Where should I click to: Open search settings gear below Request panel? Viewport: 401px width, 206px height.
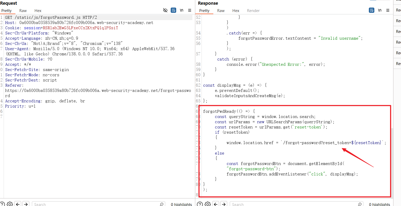(10, 204)
